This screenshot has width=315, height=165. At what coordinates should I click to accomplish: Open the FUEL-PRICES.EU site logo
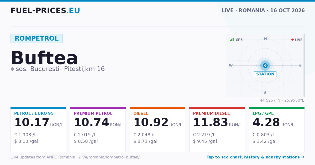coord(45,10)
